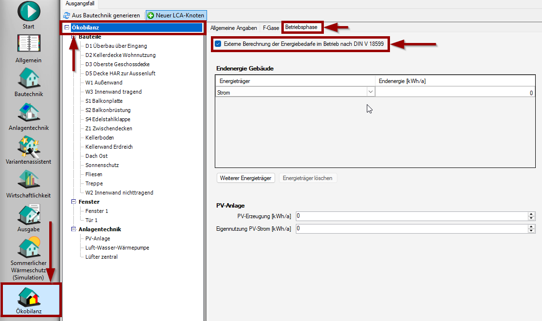
Task: Switch to the F-Gase tab
Action: pos(271,28)
